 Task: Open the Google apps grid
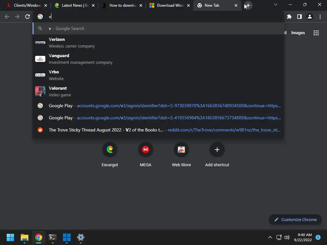click(316, 33)
